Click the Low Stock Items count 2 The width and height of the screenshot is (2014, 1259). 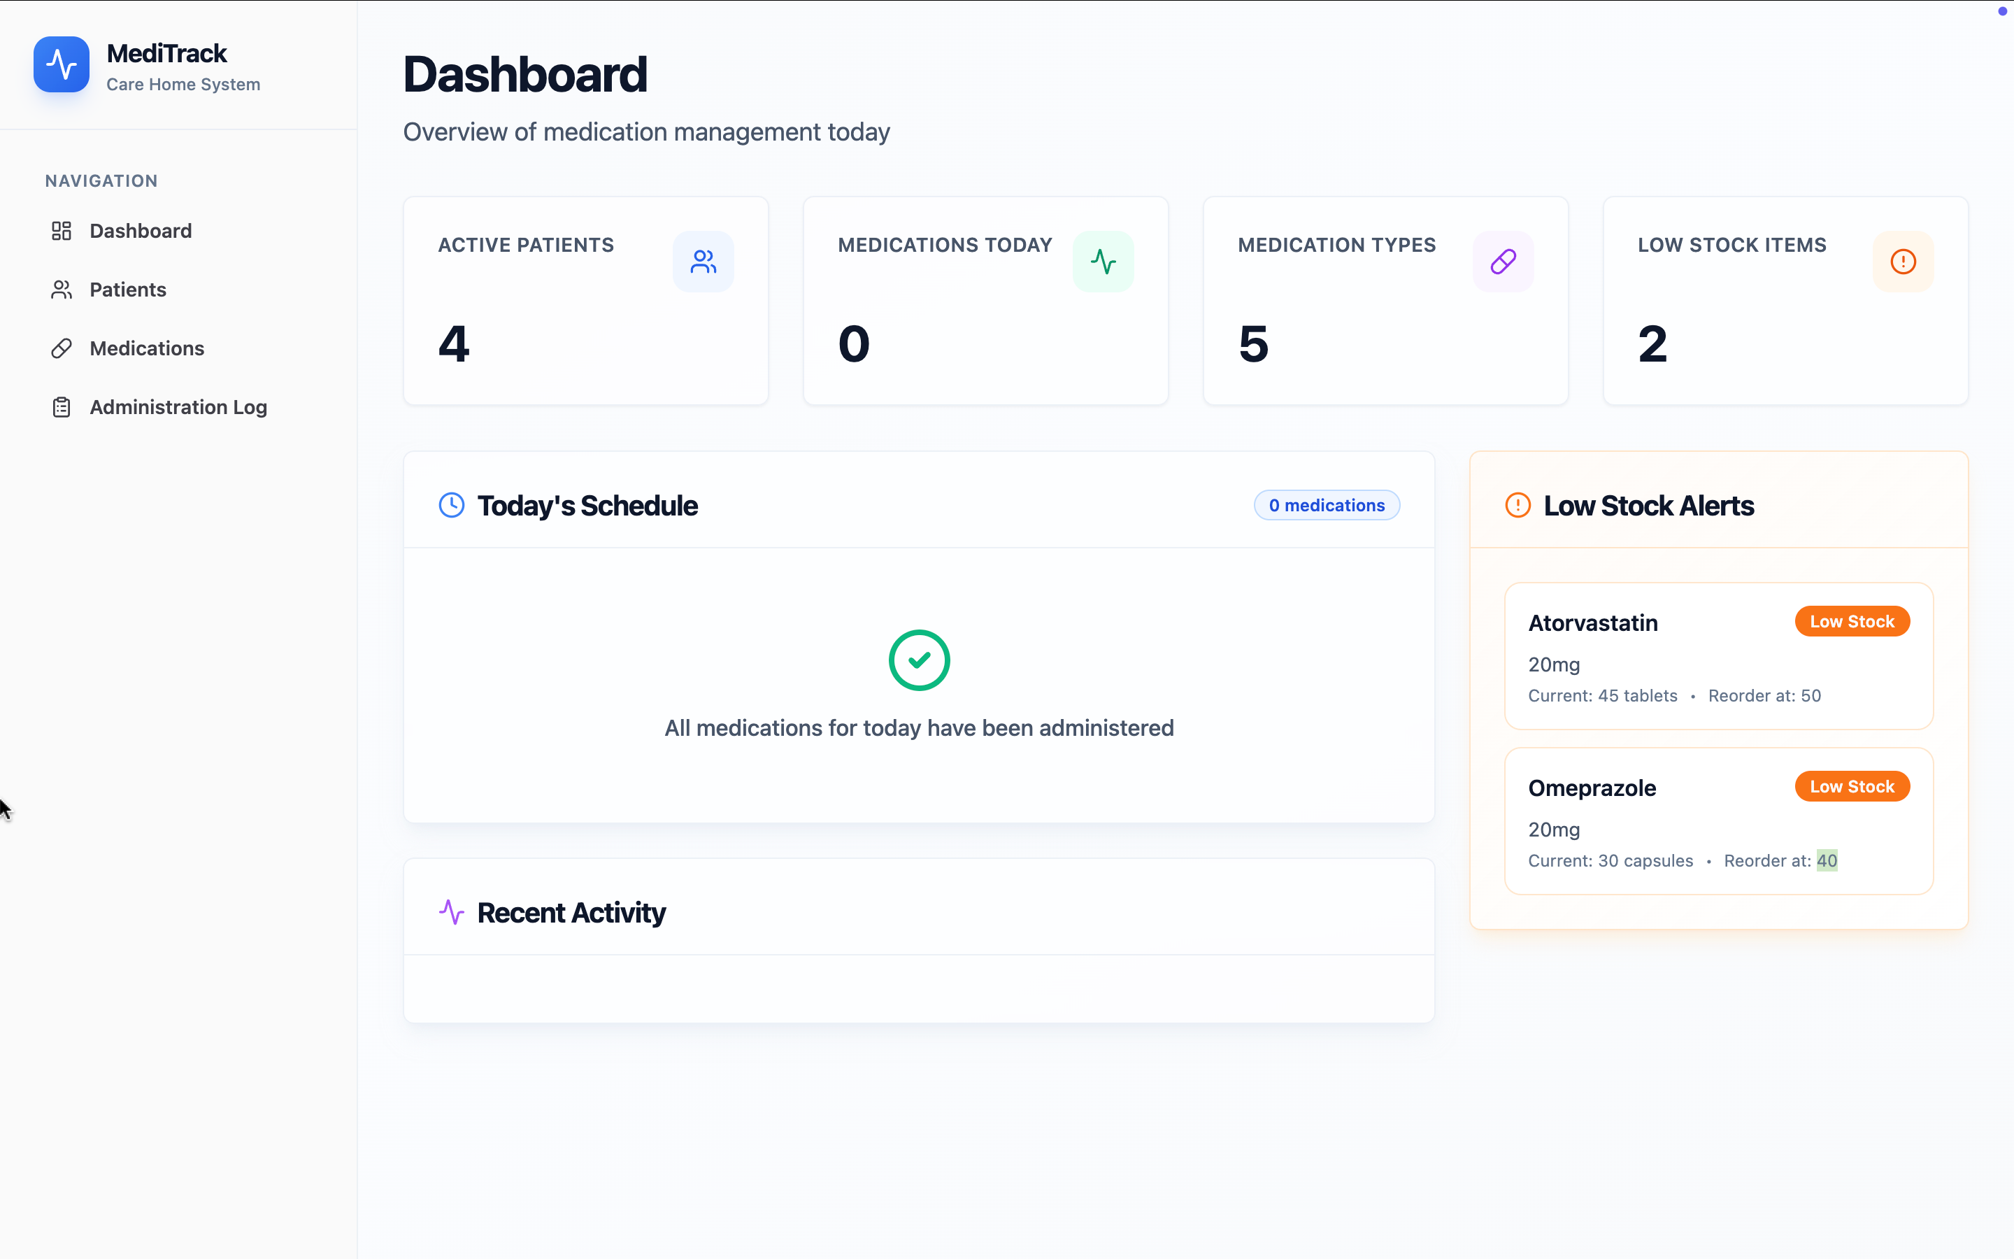(x=1653, y=344)
